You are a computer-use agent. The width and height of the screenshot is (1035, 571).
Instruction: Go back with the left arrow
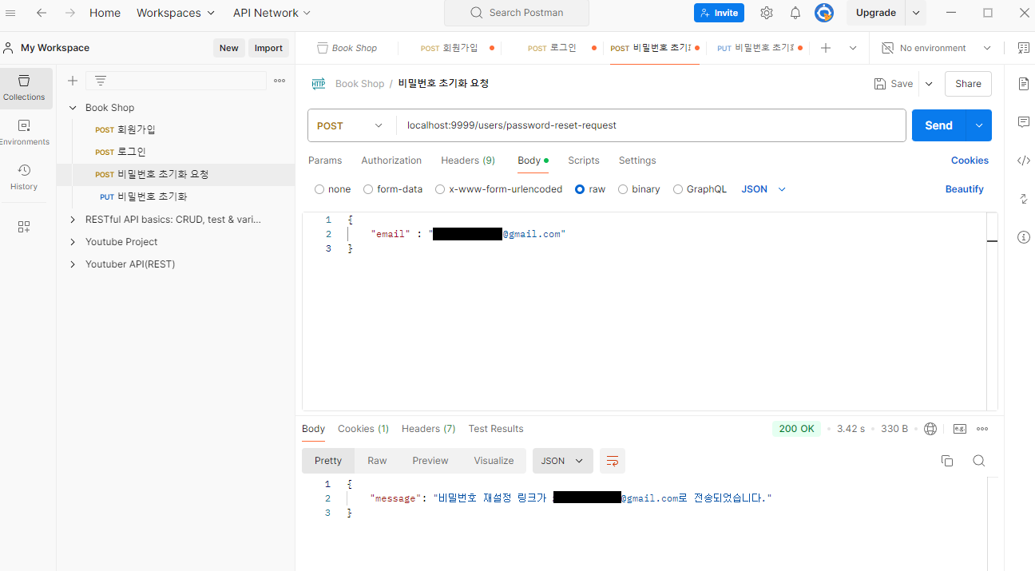pyautogui.click(x=42, y=13)
